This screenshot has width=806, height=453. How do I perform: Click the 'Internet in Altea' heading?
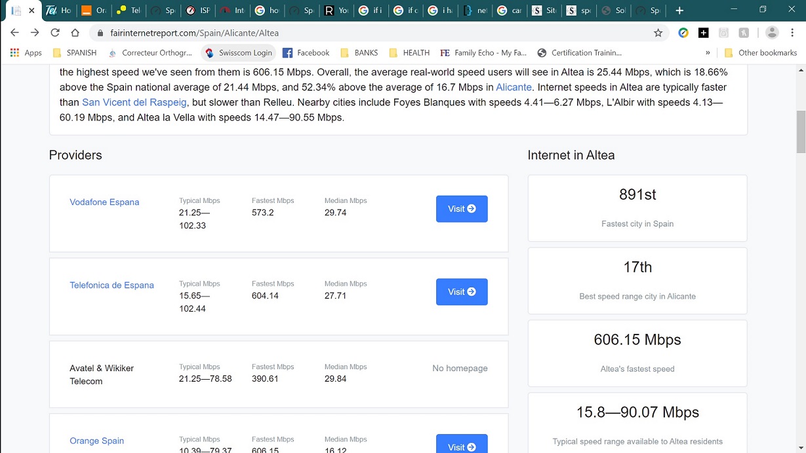point(571,155)
